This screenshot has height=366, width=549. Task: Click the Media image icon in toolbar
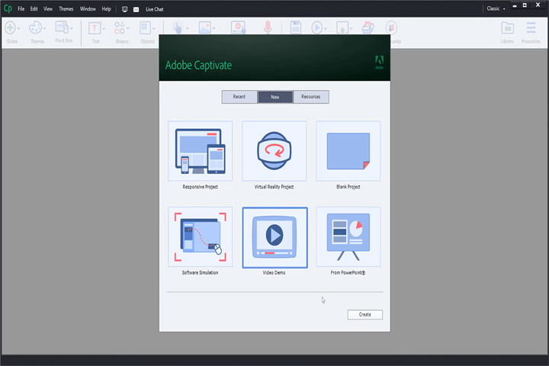point(205,27)
